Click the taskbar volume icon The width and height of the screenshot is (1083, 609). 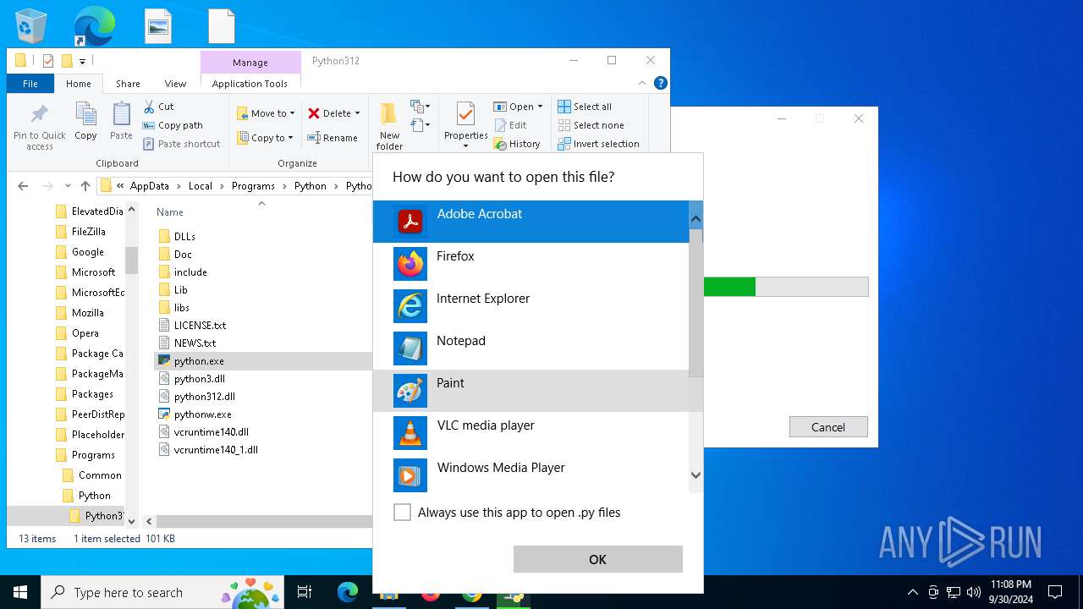[974, 592]
